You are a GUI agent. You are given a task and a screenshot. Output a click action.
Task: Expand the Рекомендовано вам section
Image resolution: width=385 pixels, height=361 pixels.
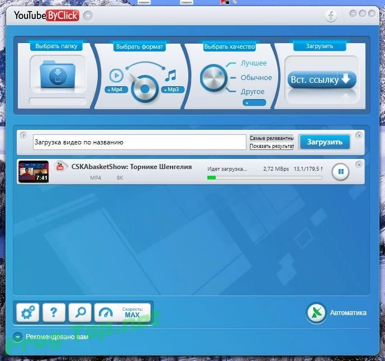18,337
